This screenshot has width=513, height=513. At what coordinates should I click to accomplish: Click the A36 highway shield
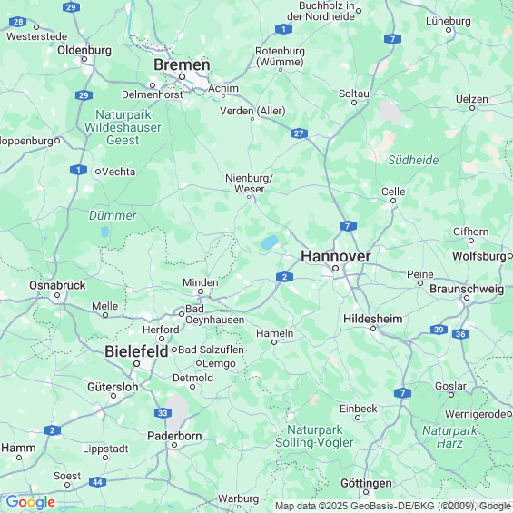[460, 334]
